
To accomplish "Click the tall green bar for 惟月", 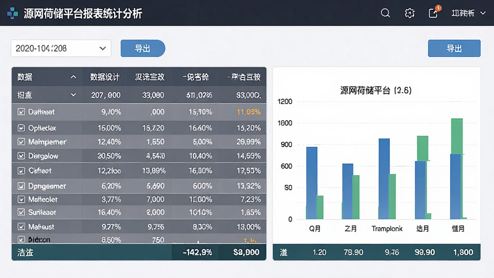I will point(457,136).
